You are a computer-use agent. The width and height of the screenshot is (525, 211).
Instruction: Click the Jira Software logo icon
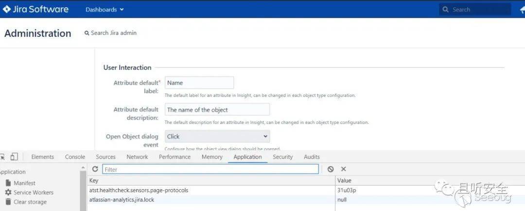point(7,9)
